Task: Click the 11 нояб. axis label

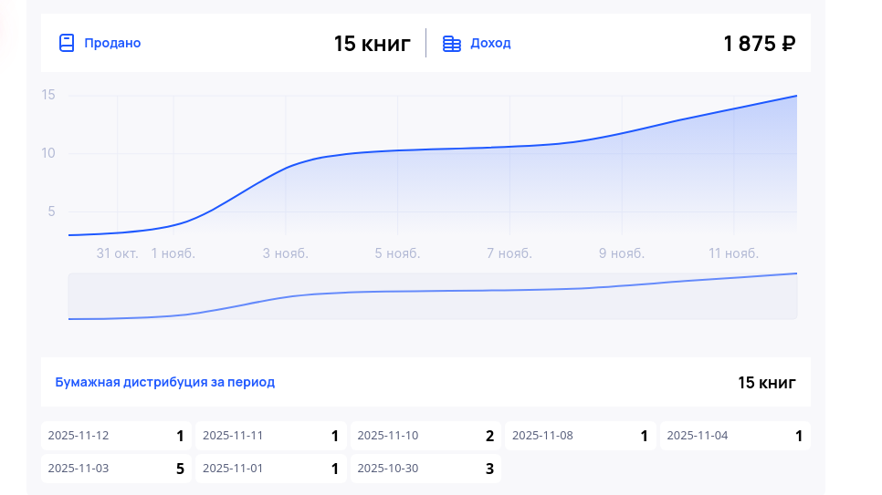Action: point(733,253)
